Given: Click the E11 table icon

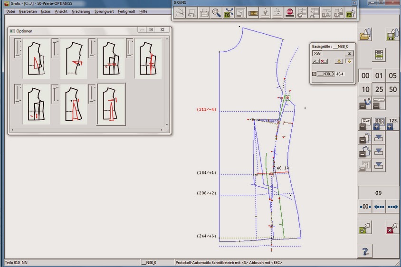Looking at the screenshot, I should (x=326, y=12).
